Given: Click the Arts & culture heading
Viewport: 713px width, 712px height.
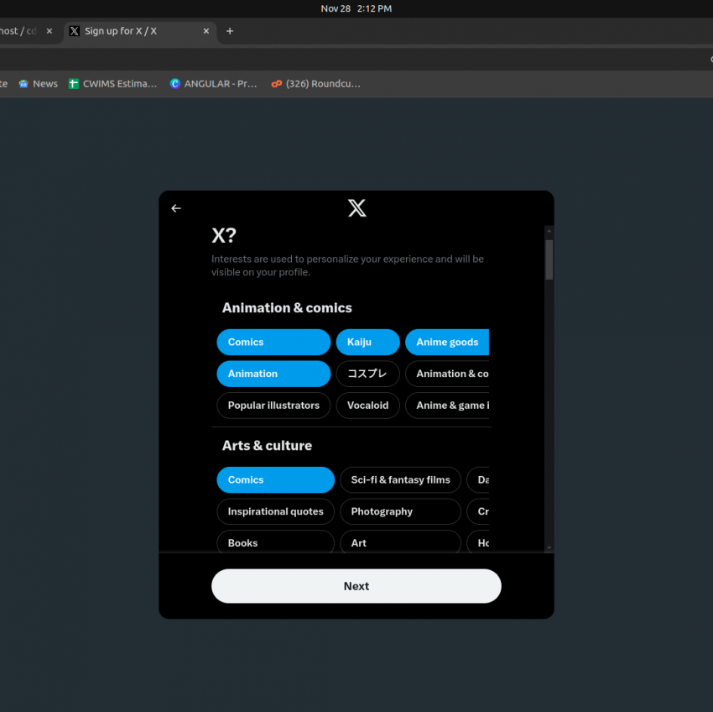Looking at the screenshot, I should point(267,445).
